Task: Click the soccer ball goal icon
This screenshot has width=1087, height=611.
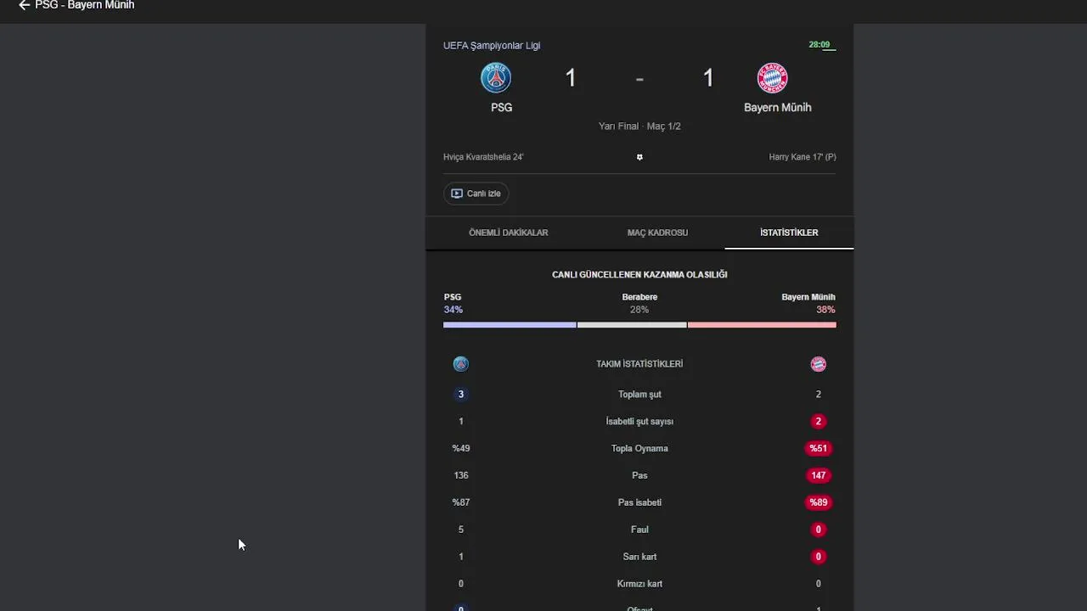Action: pyautogui.click(x=639, y=157)
